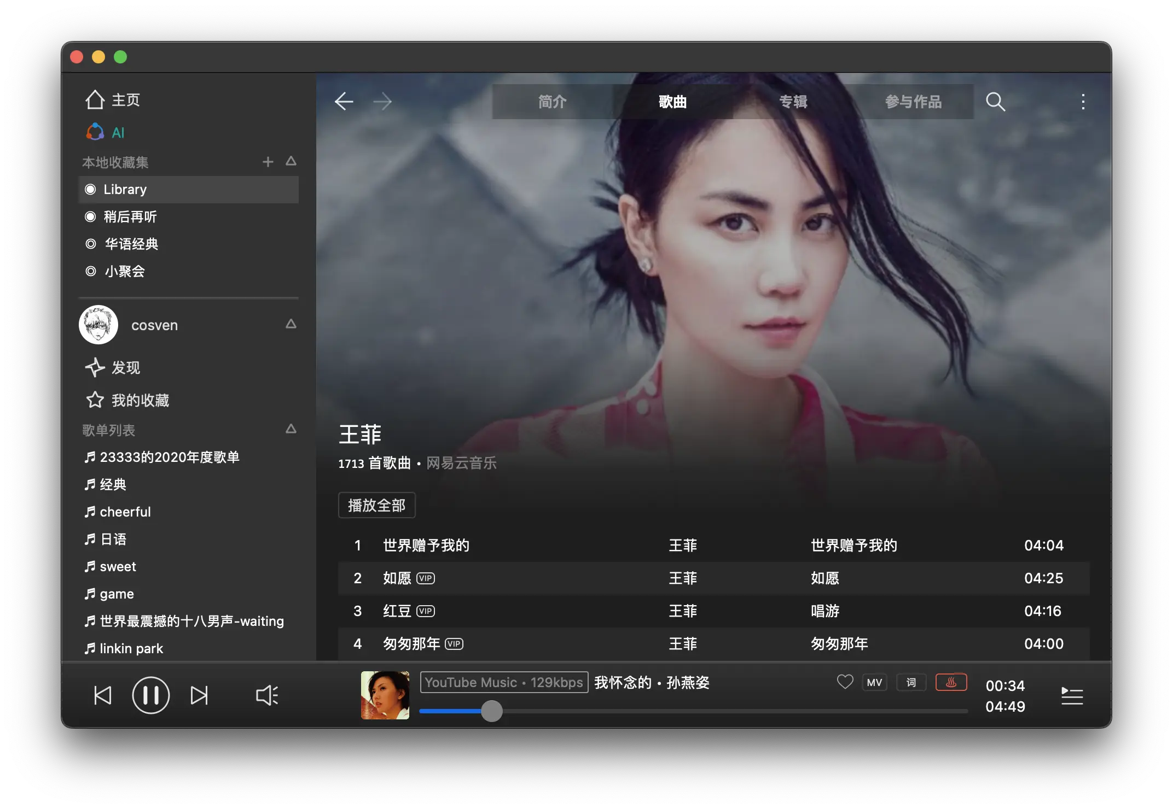This screenshot has width=1173, height=809.
Task: Collapse the cosven account section
Action: click(x=291, y=324)
